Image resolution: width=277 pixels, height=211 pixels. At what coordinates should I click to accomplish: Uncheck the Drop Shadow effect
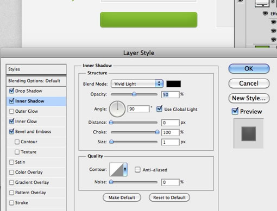point(11,91)
